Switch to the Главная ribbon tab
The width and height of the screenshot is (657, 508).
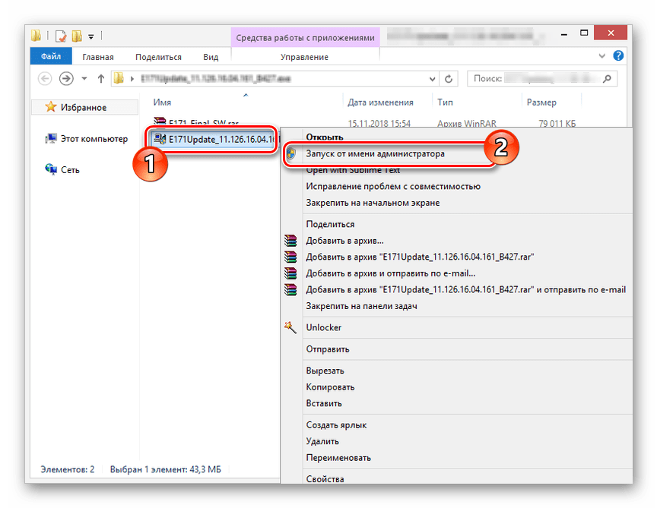(x=97, y=57)
